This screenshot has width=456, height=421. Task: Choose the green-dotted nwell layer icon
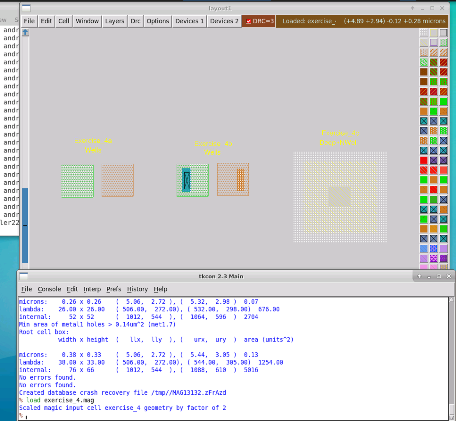coord(443,43)
